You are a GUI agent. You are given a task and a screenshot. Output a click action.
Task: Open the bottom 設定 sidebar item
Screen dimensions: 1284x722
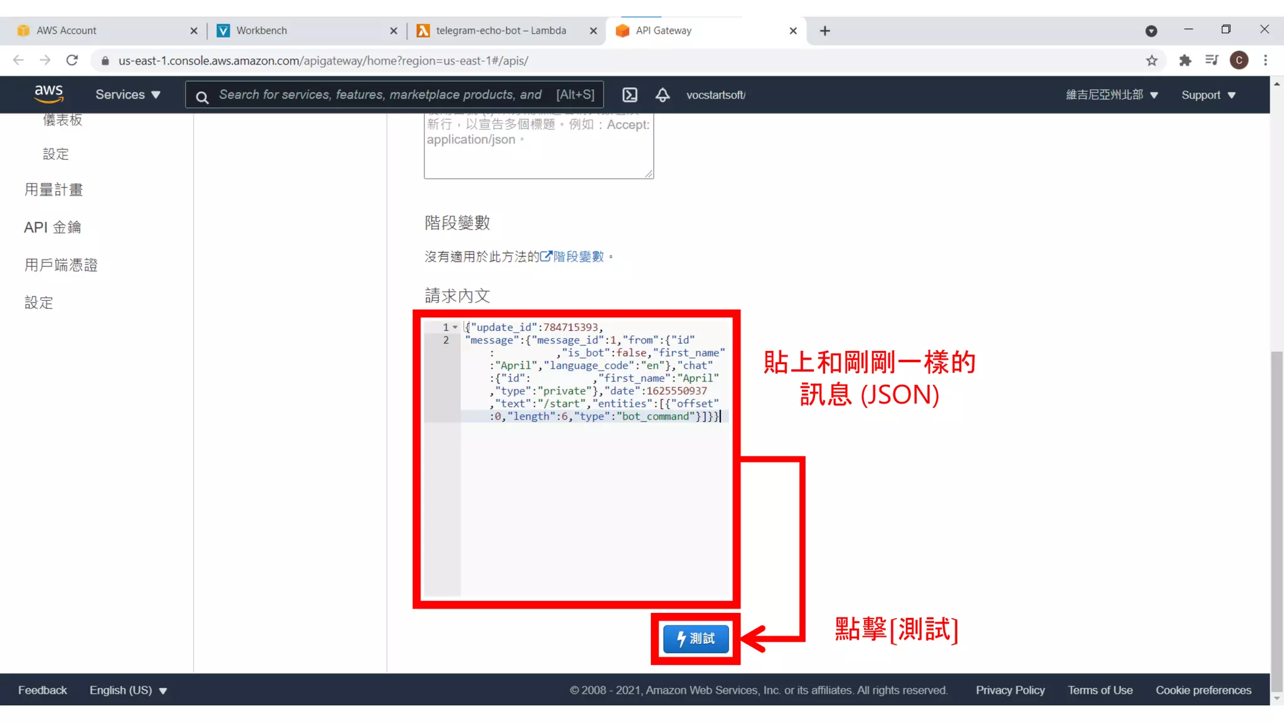point(39,303)
